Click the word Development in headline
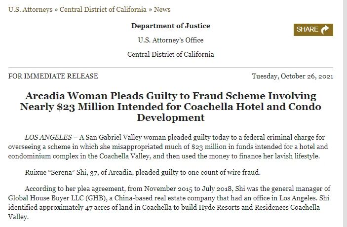 click(171, 117)
